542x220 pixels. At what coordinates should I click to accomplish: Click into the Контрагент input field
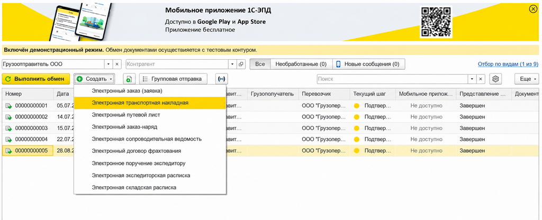(x=177, y=64)
